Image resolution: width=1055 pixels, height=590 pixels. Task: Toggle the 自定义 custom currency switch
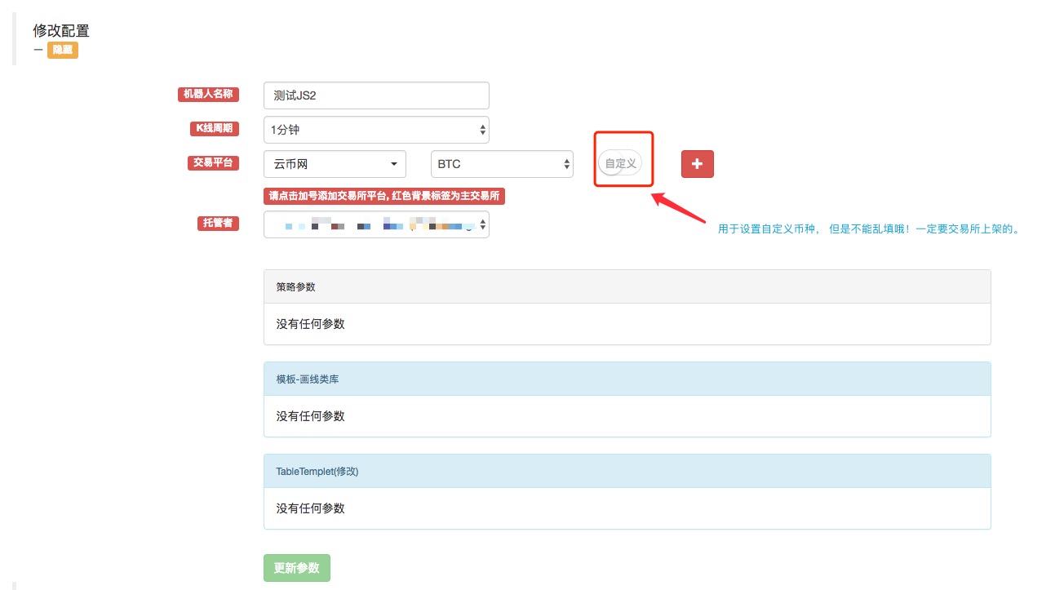620,163
